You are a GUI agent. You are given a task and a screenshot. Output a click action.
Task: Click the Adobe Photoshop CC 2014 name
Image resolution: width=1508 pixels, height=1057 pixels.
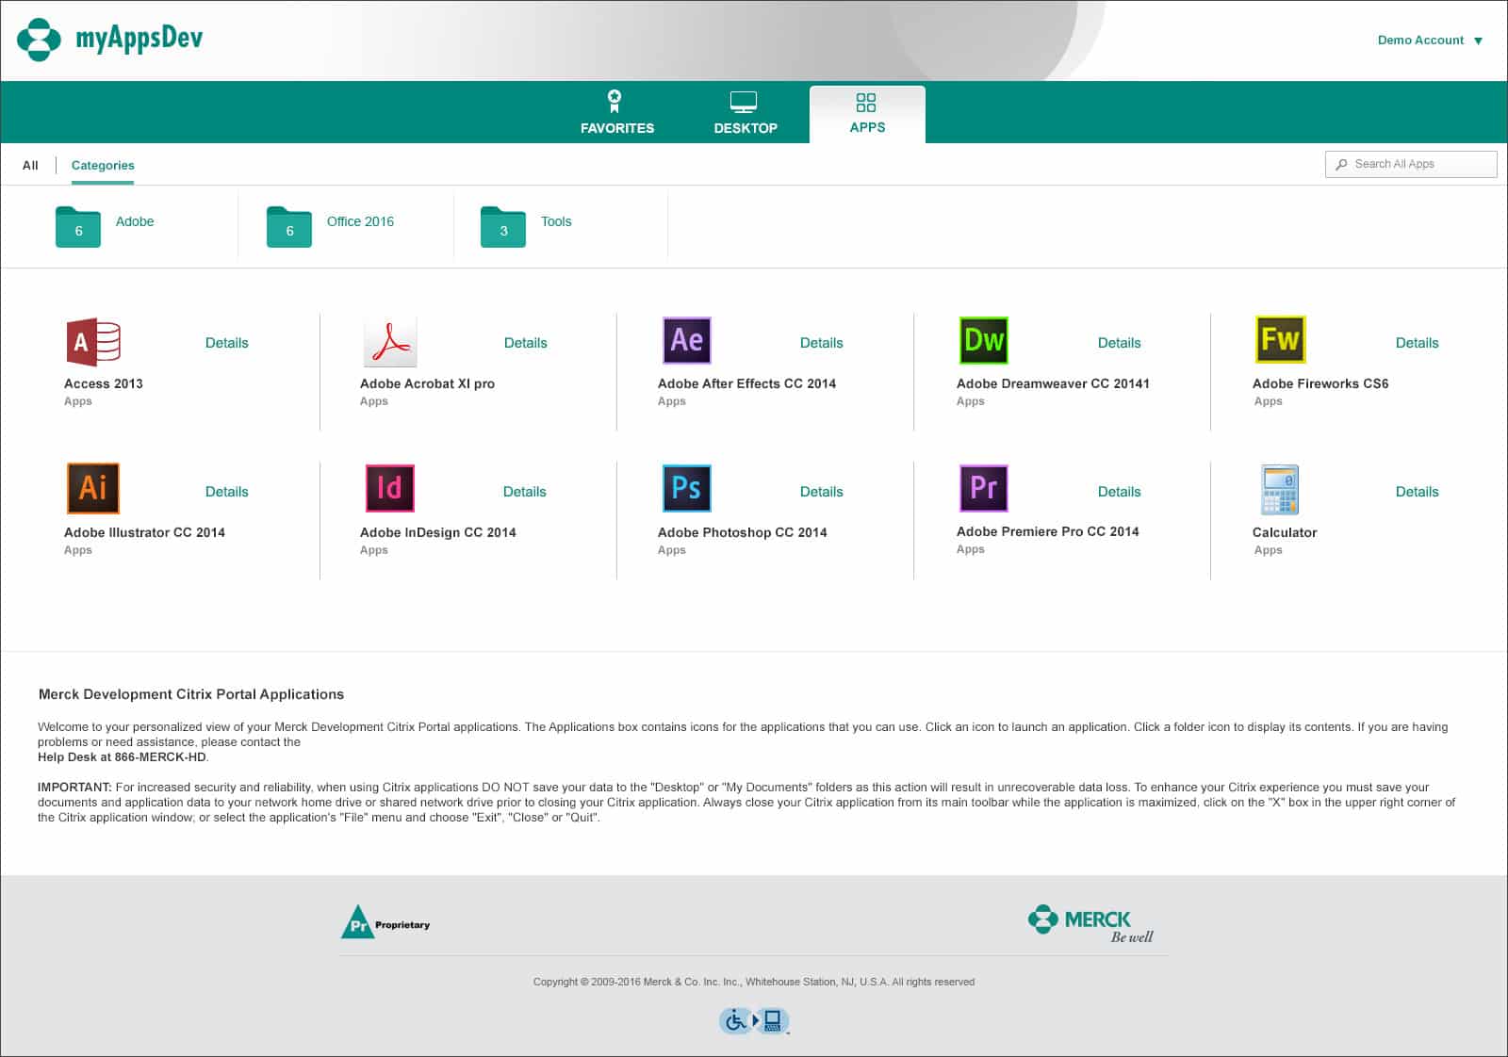click(742, 532)
